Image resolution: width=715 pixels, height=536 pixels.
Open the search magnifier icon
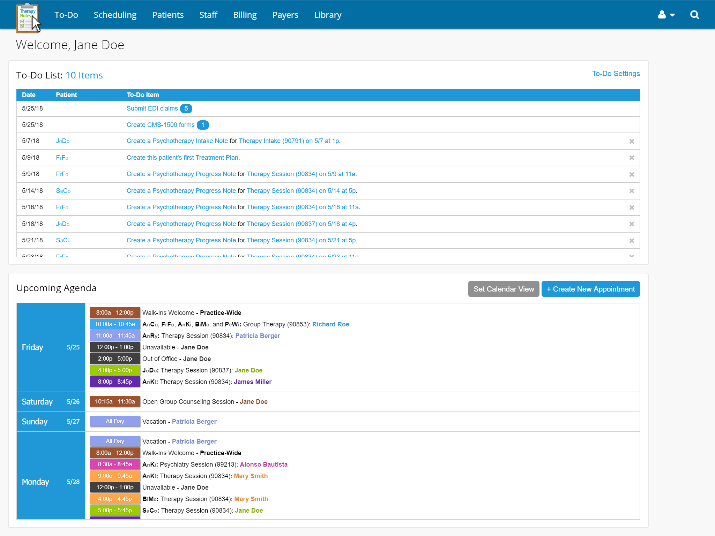(694, 15)
